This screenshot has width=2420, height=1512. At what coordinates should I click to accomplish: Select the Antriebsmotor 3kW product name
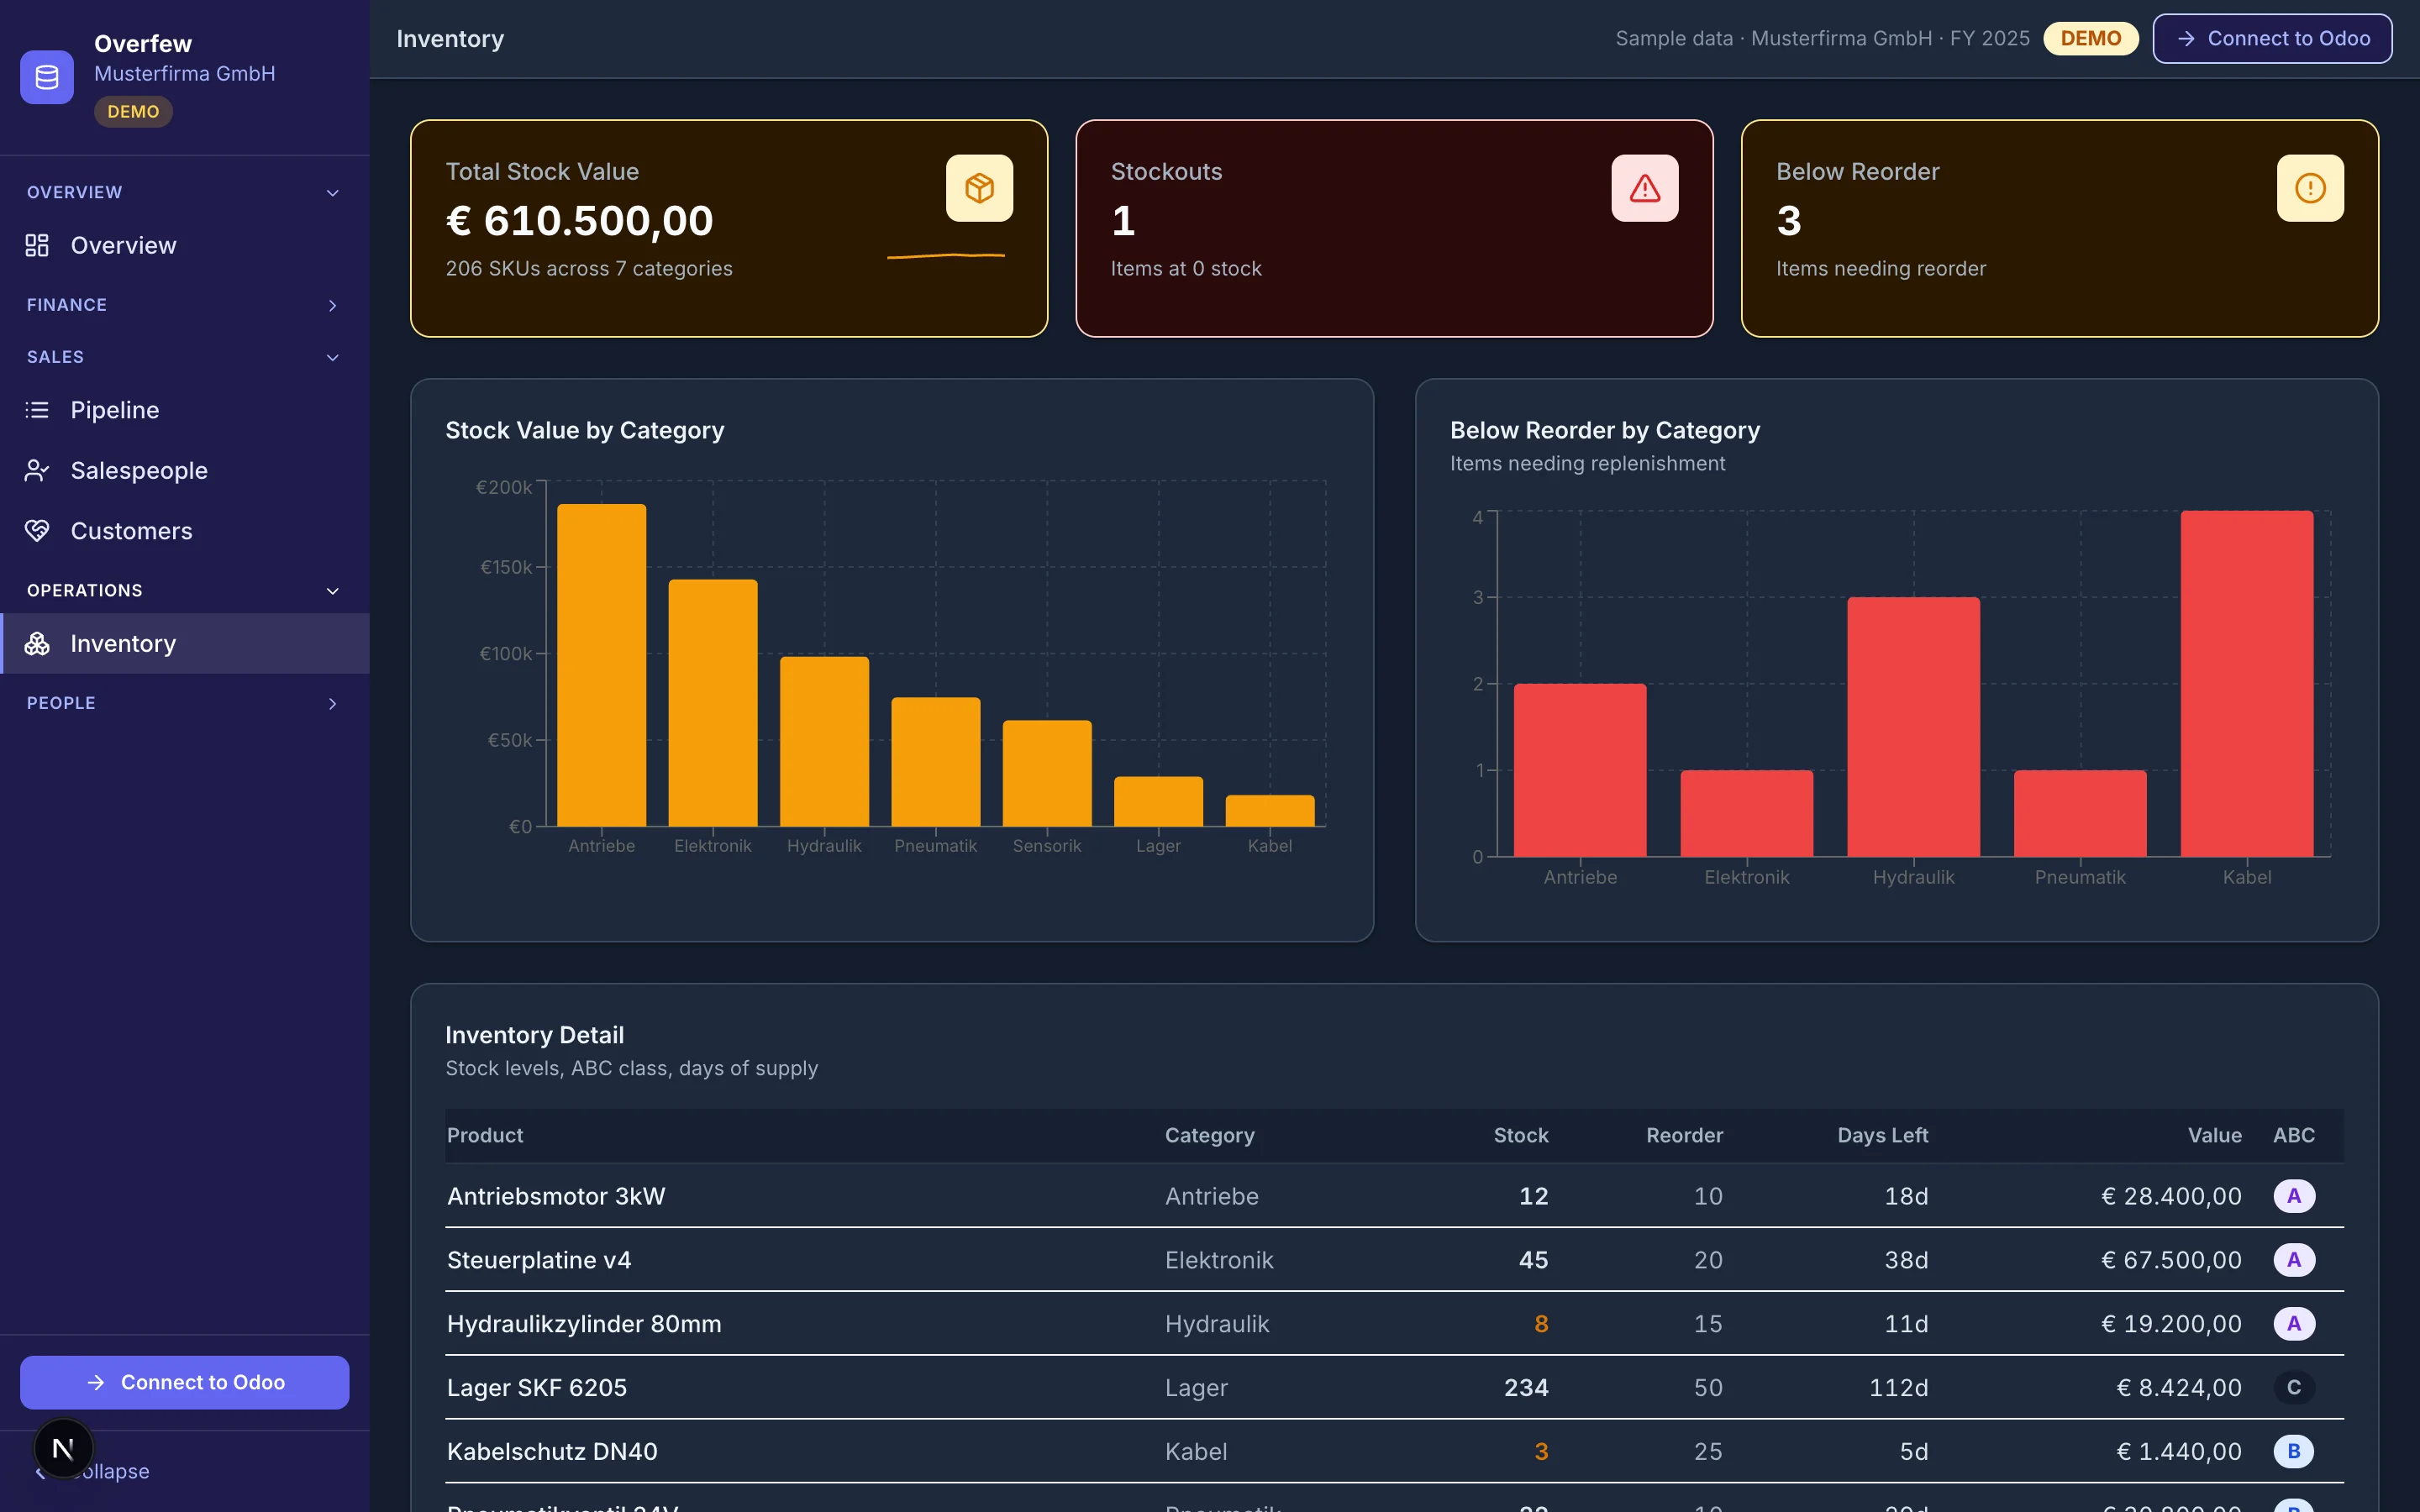[556, 1196]
